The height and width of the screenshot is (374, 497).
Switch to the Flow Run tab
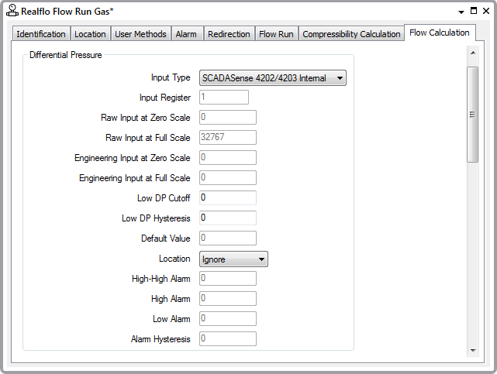[276, 34]
